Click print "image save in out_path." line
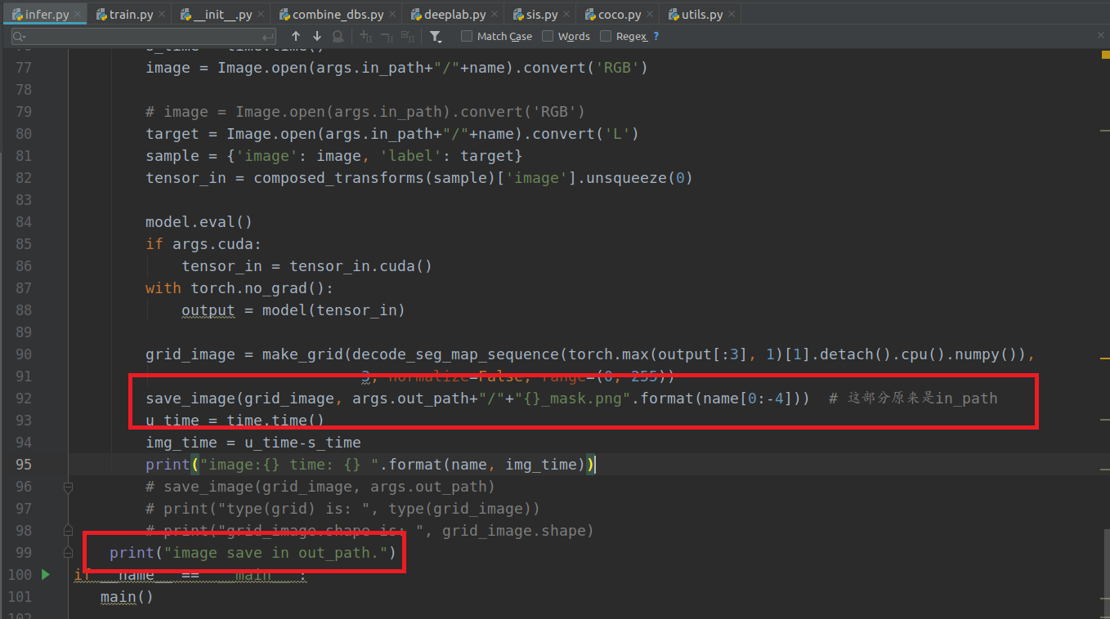Image resolution: width=1110 pixels, height=619 pixels. point(253,553)
